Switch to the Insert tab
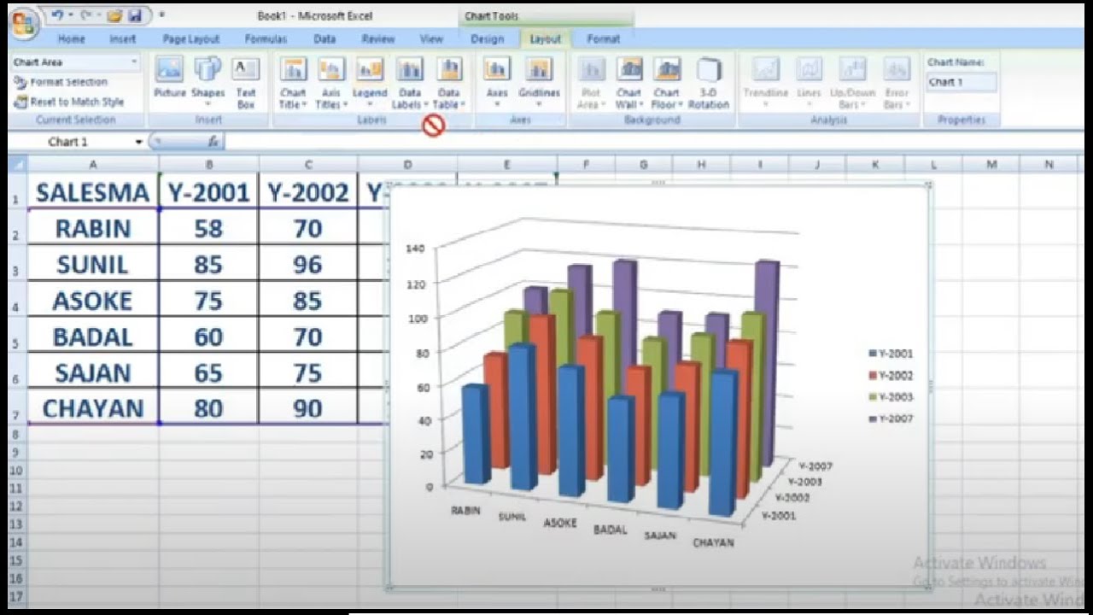Viewport: 1093px width, 615px height. click(x=122, y=39)
